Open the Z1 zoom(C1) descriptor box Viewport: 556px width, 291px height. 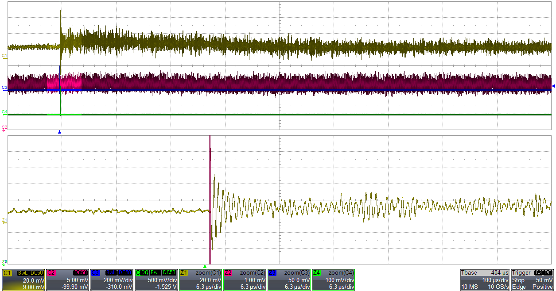point(200,280)
